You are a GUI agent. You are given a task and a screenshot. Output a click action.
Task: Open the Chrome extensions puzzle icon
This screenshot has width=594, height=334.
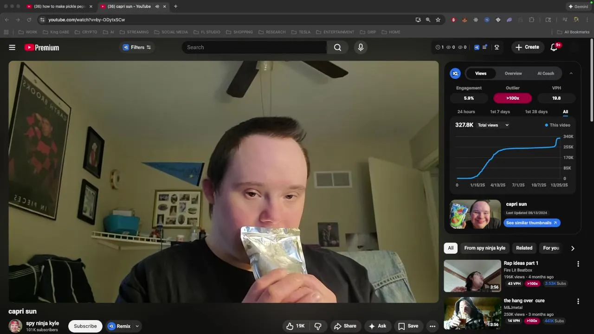[x=532, y=20]
